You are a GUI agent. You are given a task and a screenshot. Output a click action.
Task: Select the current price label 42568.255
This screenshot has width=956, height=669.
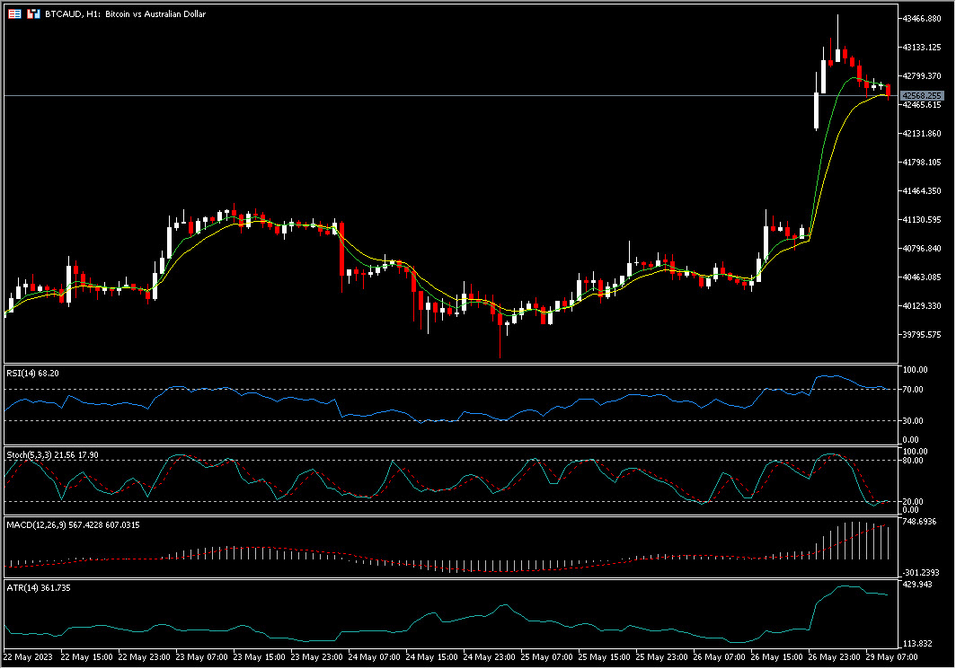(x=923, y=95)
